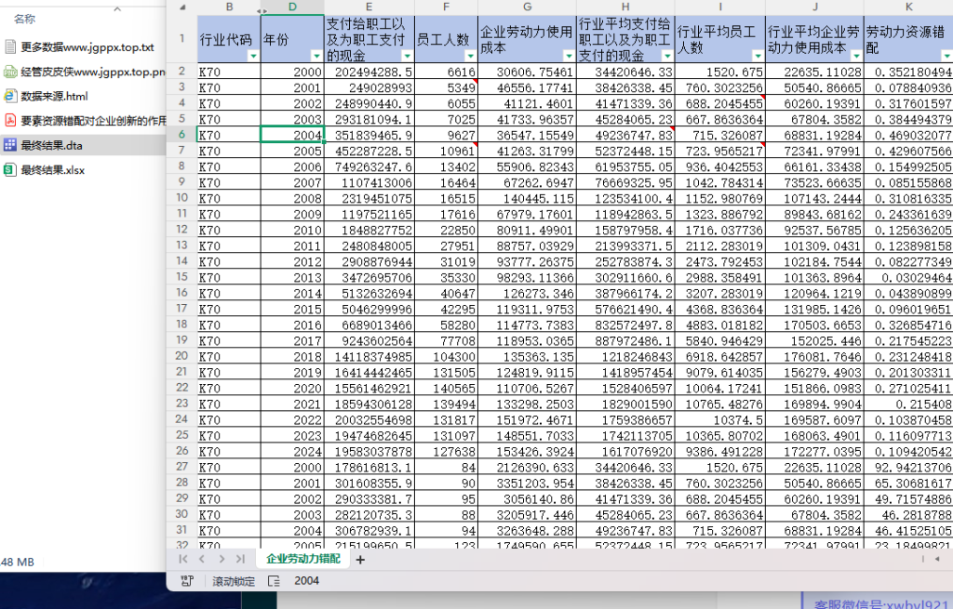Switch to the 企业劳动力错配 sheet tab
The width and height of the screenshot is (953, 609).
[x=303, y=559]
